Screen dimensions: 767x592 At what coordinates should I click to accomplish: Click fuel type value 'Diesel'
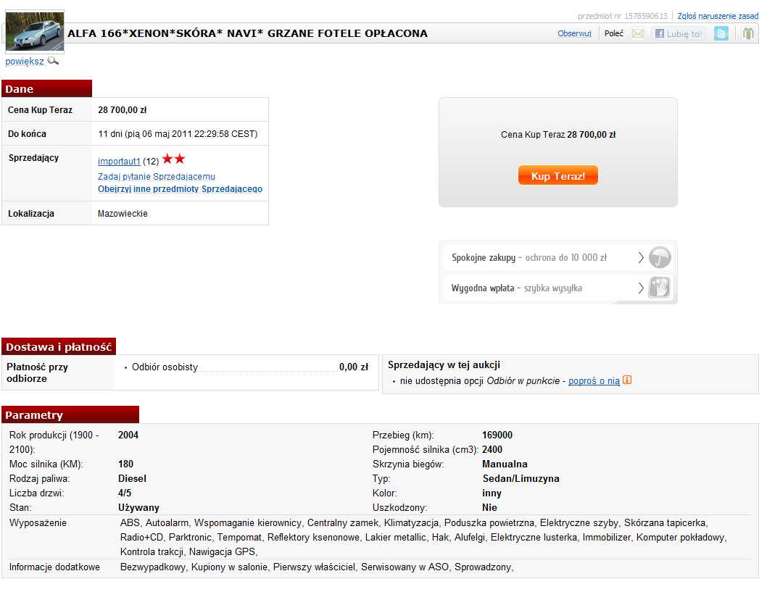(x=132, y=478)
